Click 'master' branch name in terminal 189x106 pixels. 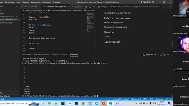(27, 89)
